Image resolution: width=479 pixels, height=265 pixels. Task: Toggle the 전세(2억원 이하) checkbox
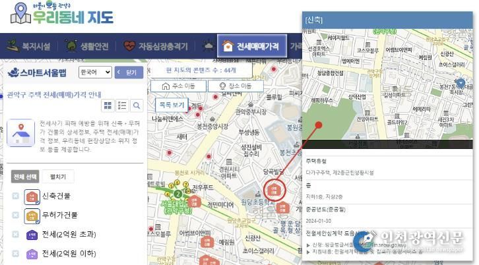coord(16,254)
